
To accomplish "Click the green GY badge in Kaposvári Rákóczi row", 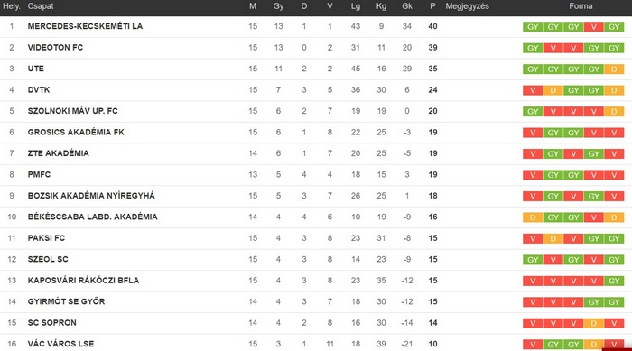I will click(x=614, y=281).
